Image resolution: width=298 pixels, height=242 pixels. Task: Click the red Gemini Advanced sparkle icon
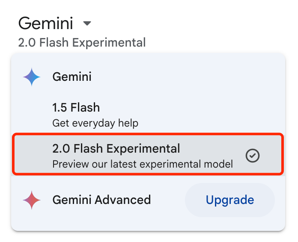pos(32,200)
